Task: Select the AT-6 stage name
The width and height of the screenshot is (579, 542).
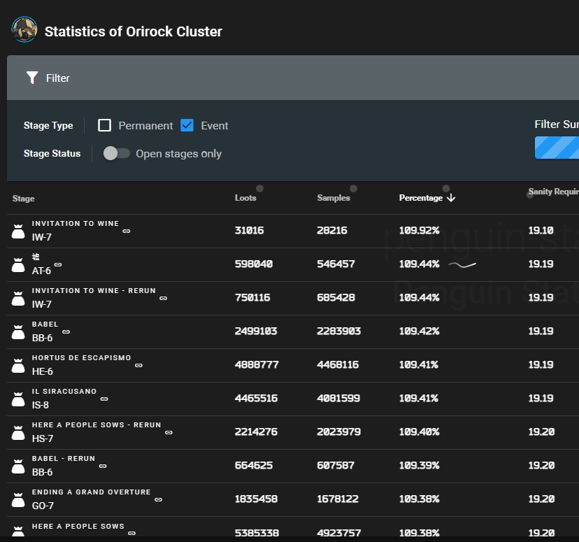Action: (x=41, y=271)
